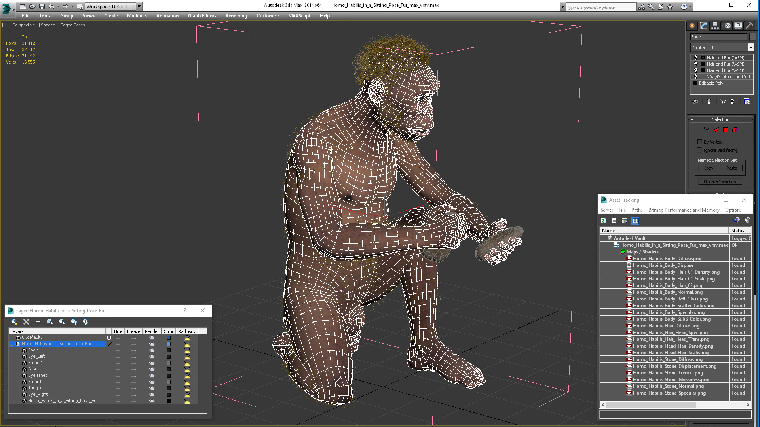
Task: Expand first Hair and Fur modifier plus
Action: 703,57
